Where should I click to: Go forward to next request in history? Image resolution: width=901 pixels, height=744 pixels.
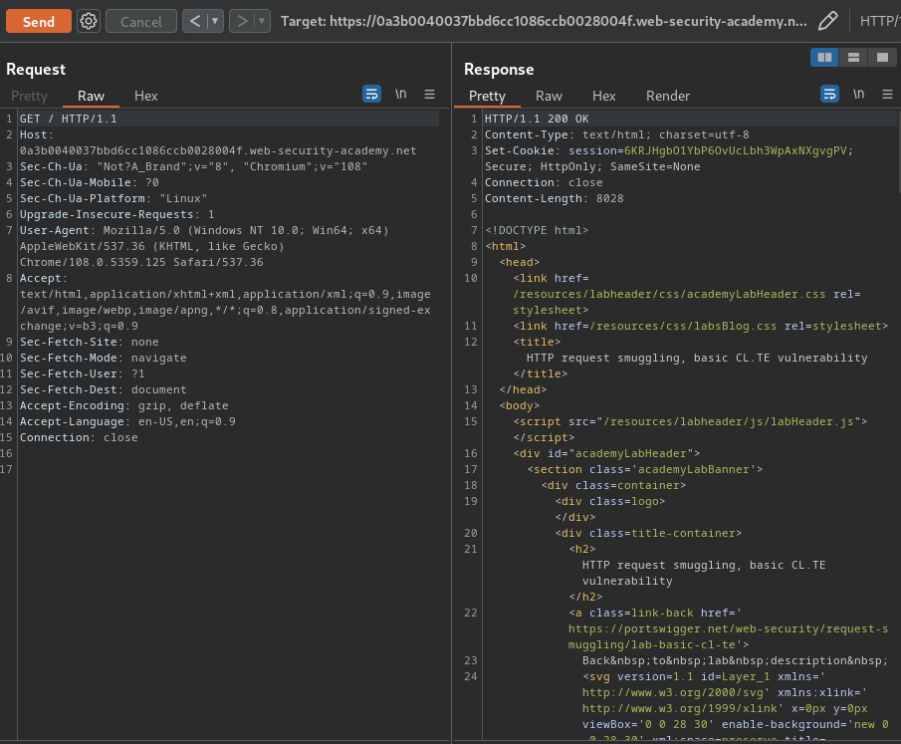(x=242, y=21)
